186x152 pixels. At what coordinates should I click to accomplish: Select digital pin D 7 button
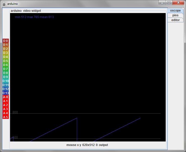[x=6, y=69]
